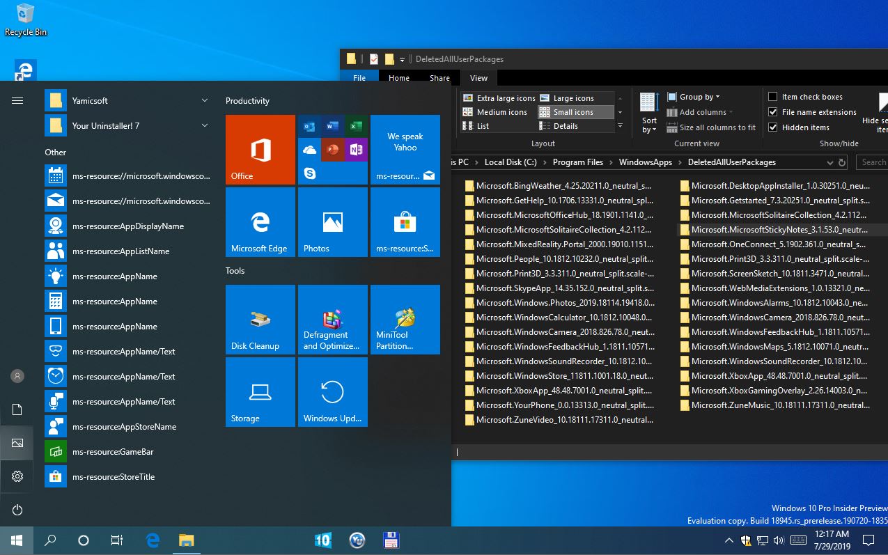Select the Microsoft.ZuneMusic folder
This screenshot has width=888, height=555.
[x=774, y=405]
